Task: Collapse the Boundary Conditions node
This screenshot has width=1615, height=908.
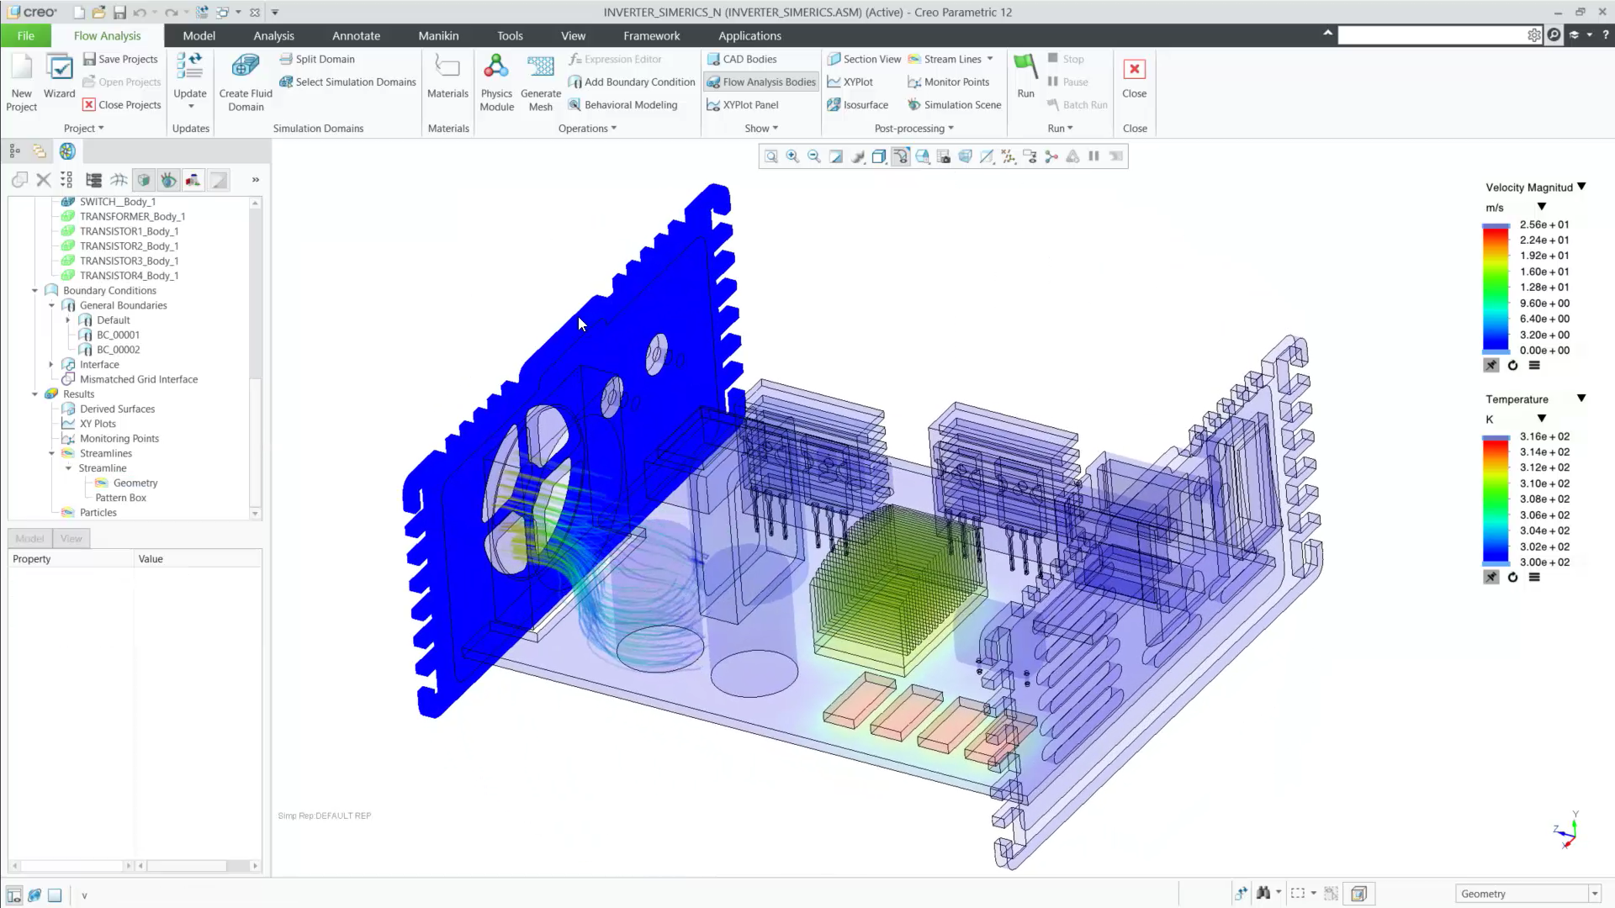Action: [34, 291]
